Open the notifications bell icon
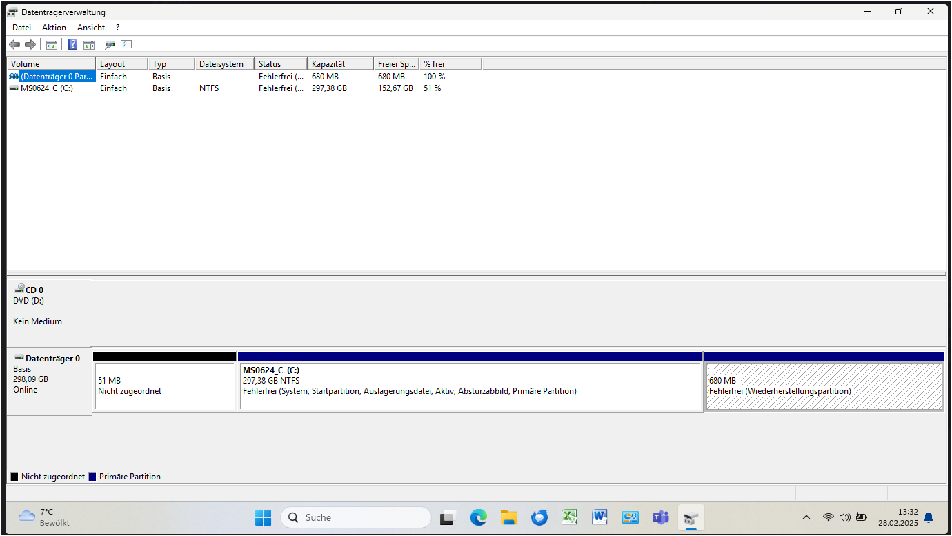This screenshot has height=536, width=952. click(929, 517)
